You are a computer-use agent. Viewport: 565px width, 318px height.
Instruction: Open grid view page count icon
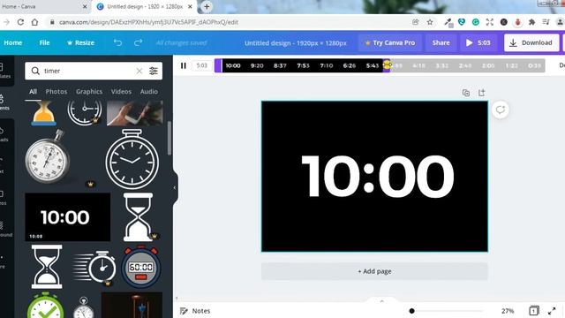pos(533,311)
